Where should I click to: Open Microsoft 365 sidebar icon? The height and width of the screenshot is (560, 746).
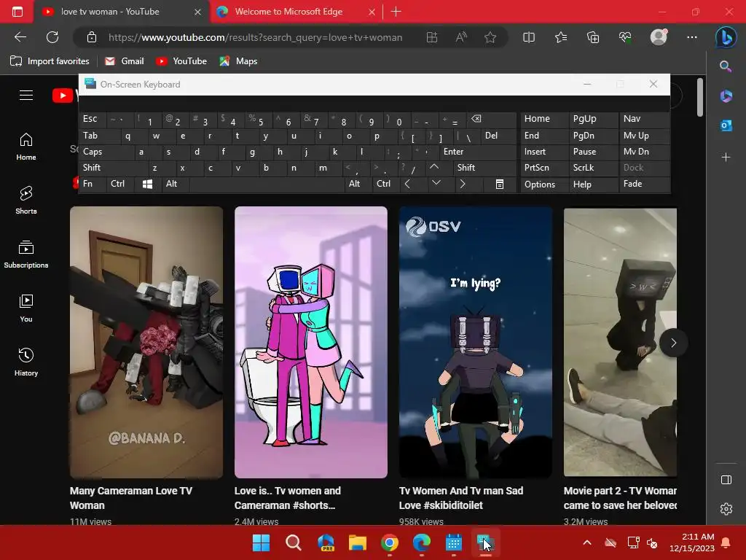tap(726, 96)
